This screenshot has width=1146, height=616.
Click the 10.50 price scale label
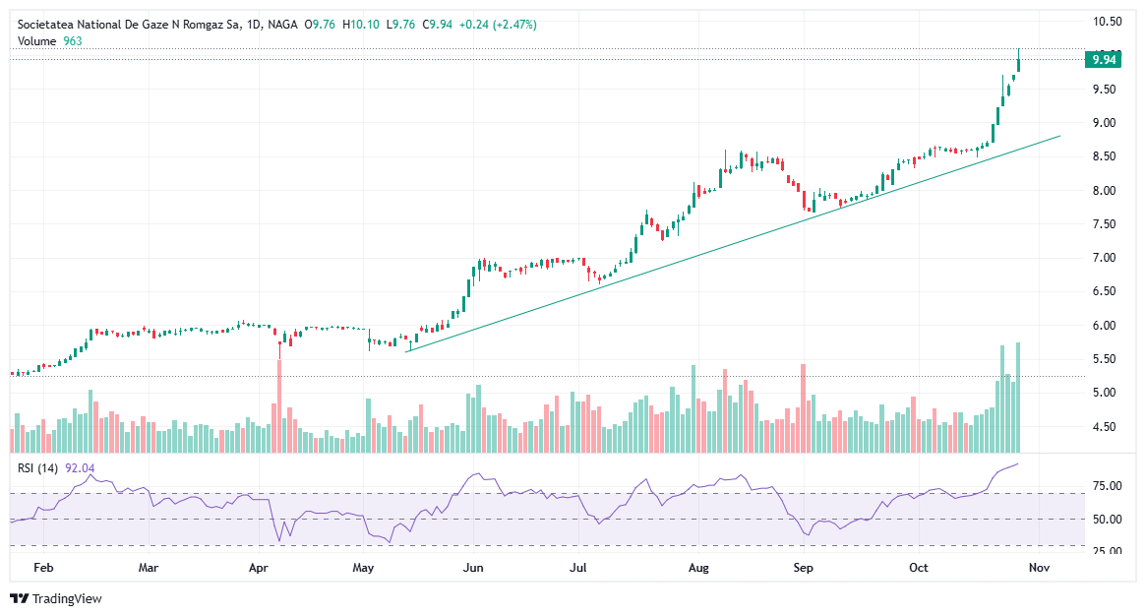coord(1109,22)
